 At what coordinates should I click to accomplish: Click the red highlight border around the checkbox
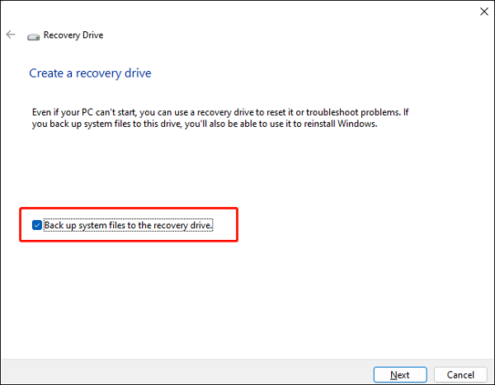238,224
